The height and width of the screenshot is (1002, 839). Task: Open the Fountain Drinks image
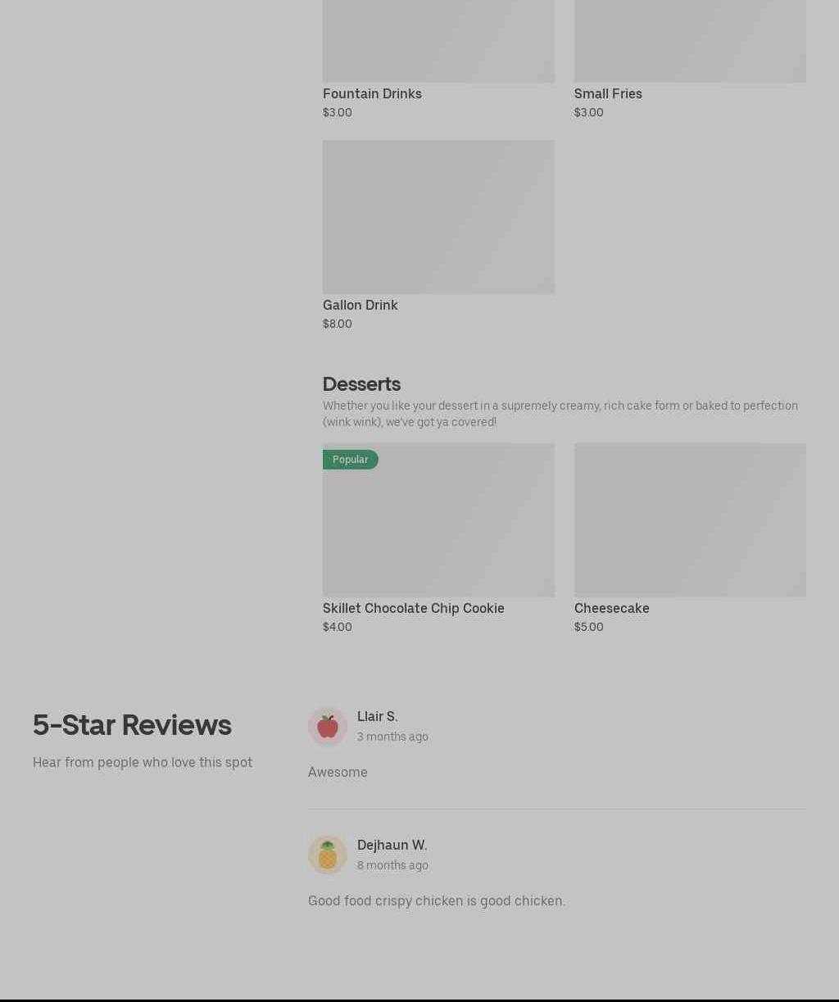[438, 41]
